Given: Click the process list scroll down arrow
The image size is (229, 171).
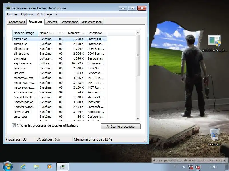Looking at the screenshot, I should (138, 118).
